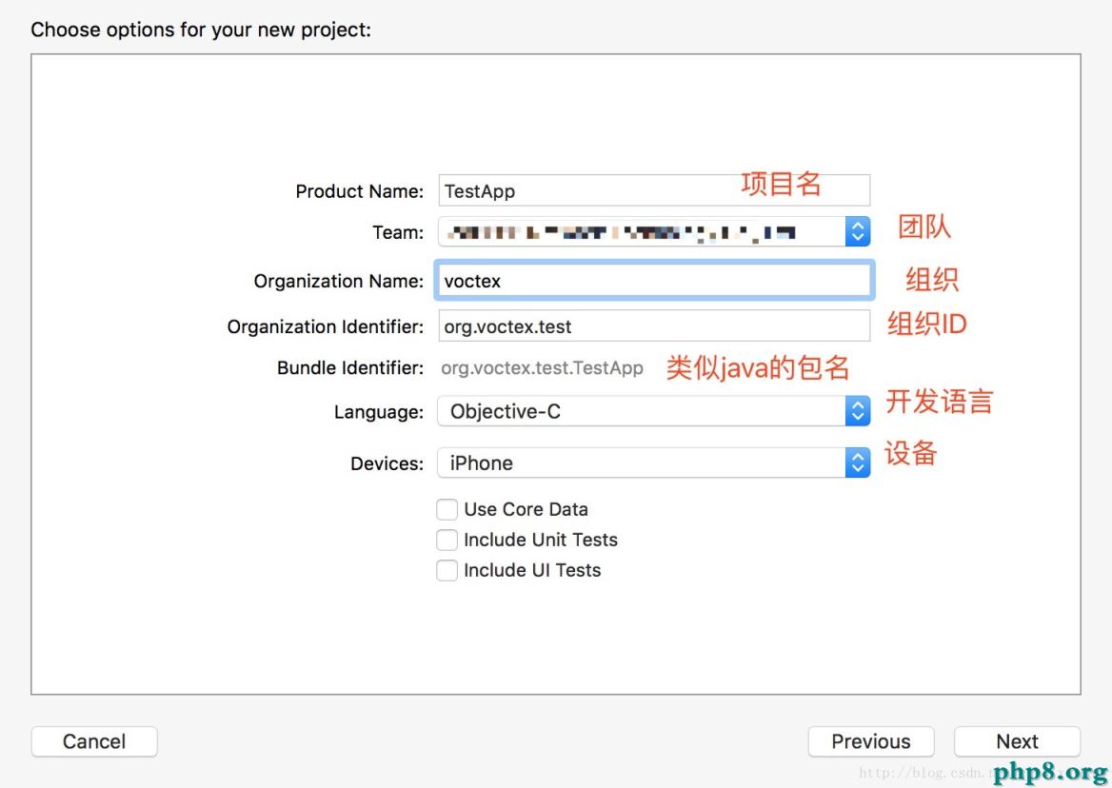
Task: Select the Objective-C language value text
Action: (503, 411)
